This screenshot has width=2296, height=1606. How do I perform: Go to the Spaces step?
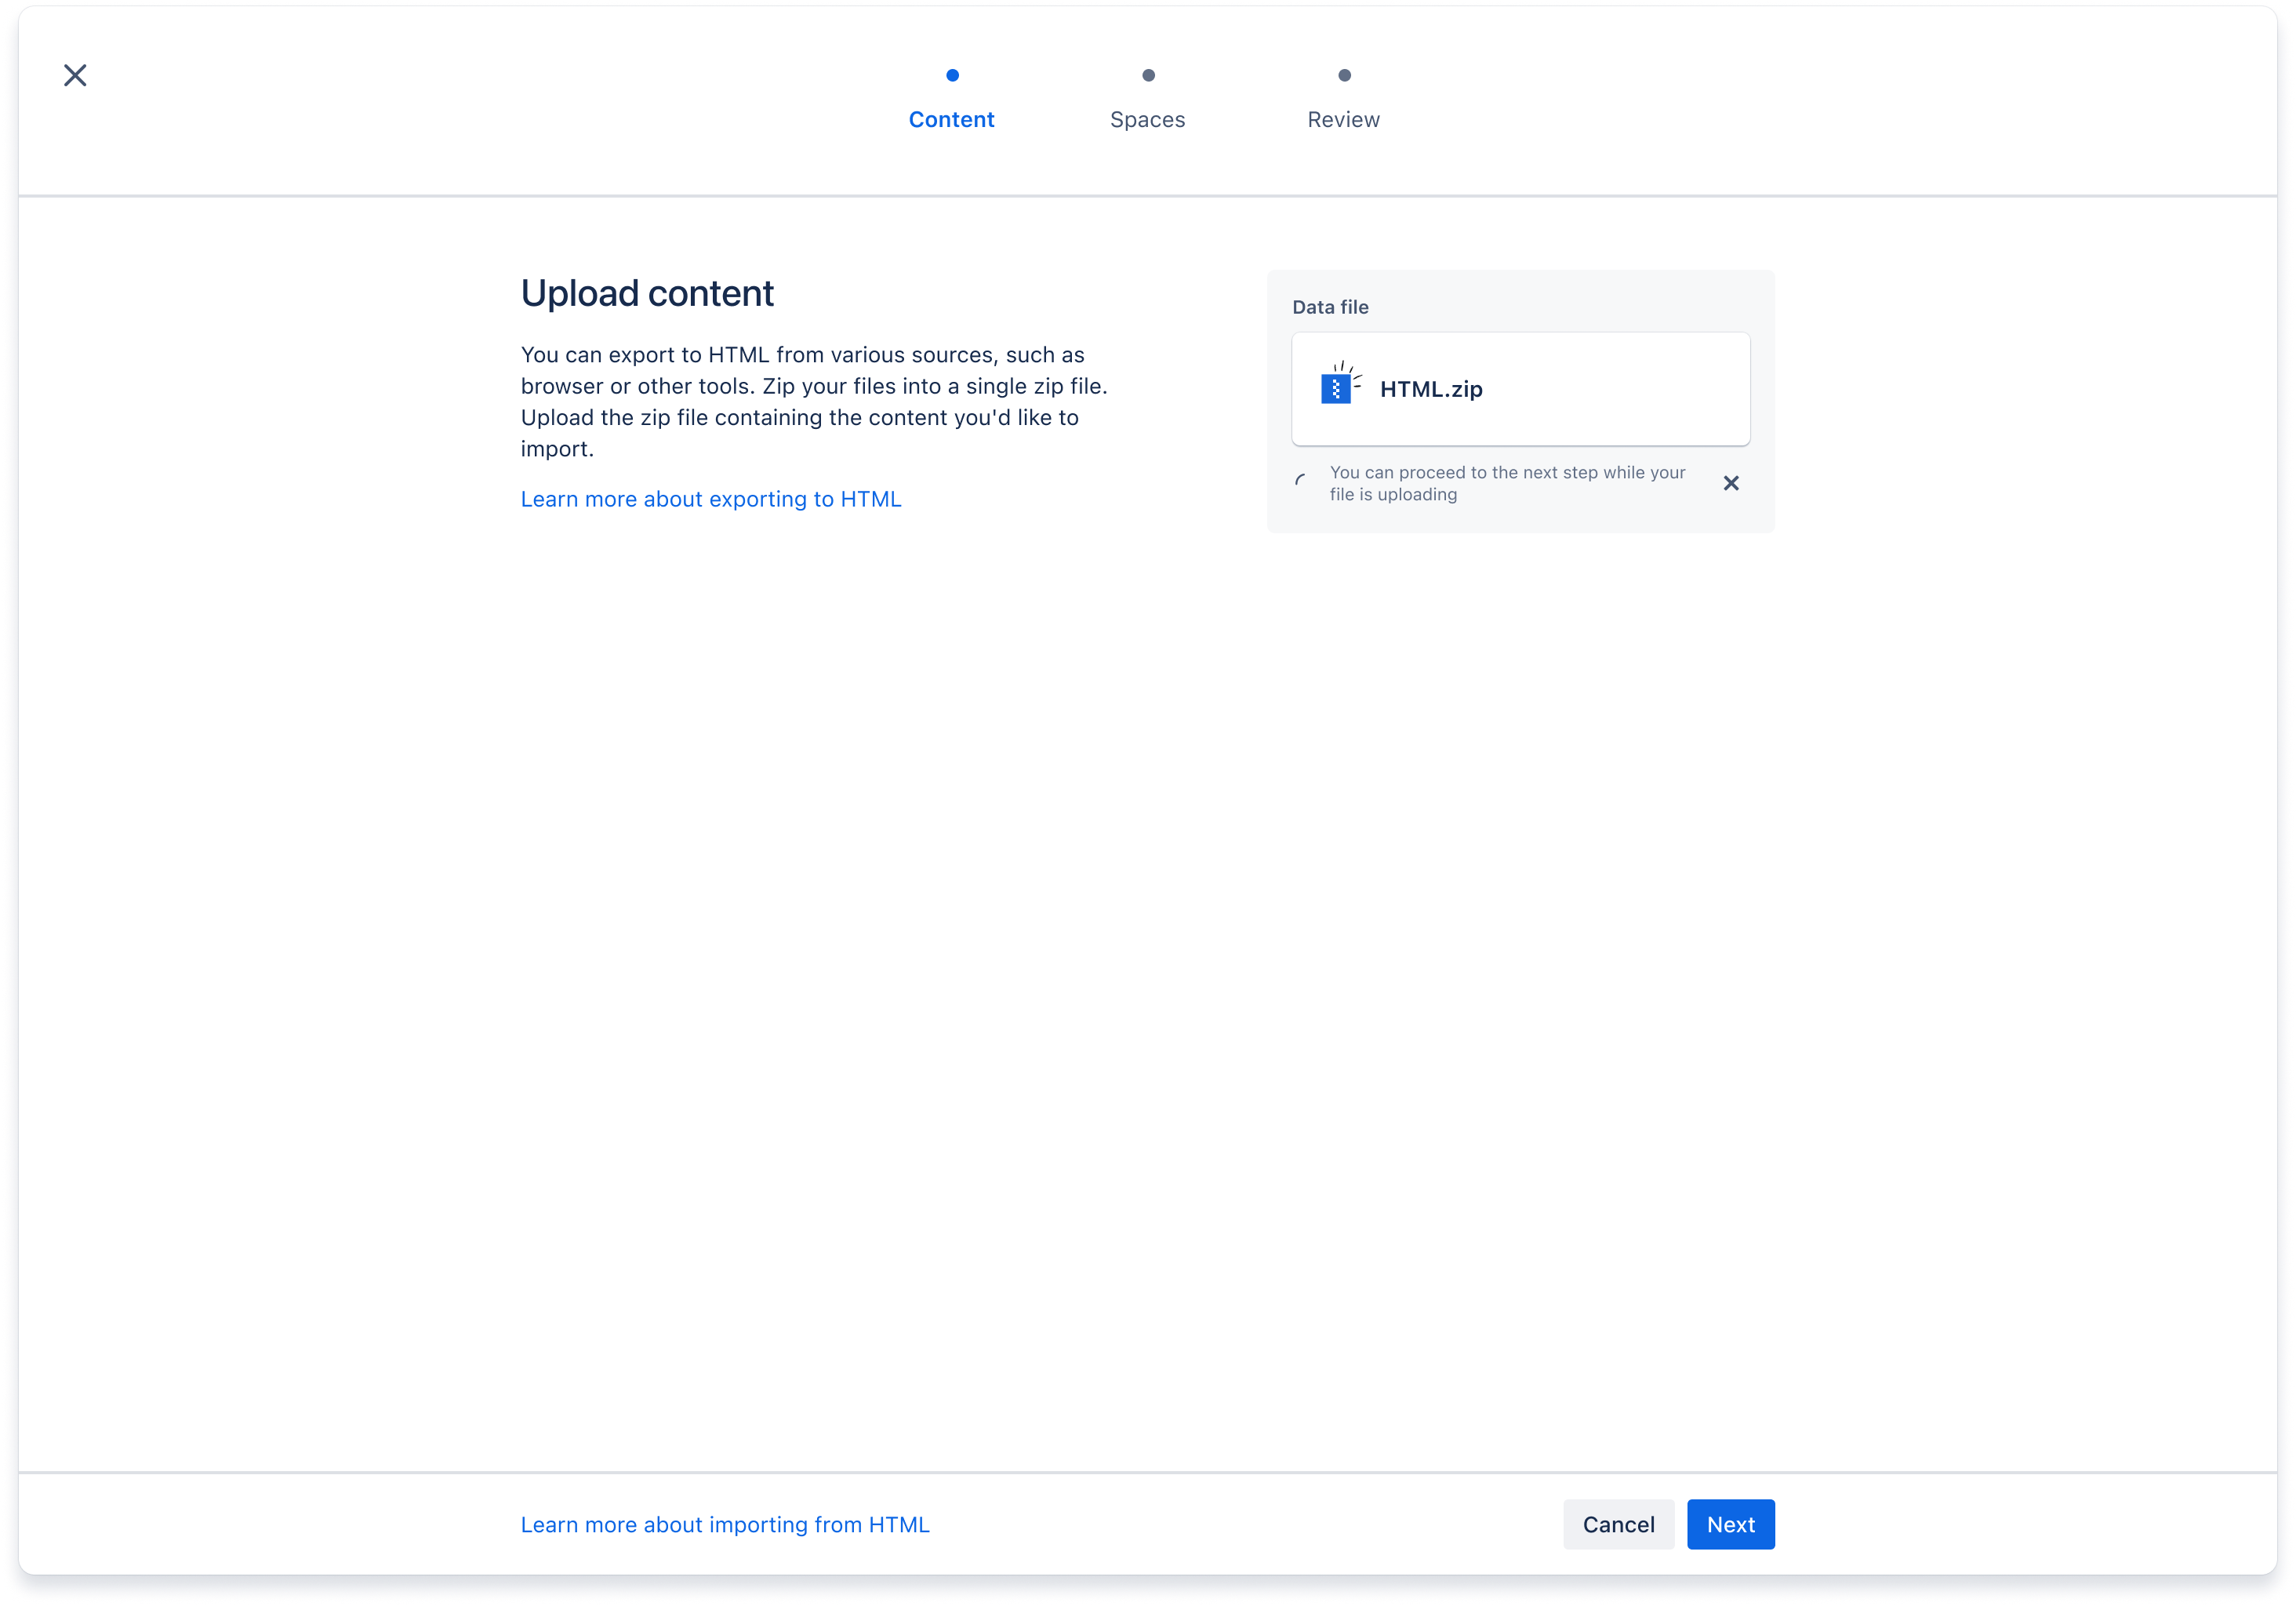point(1147,120)
